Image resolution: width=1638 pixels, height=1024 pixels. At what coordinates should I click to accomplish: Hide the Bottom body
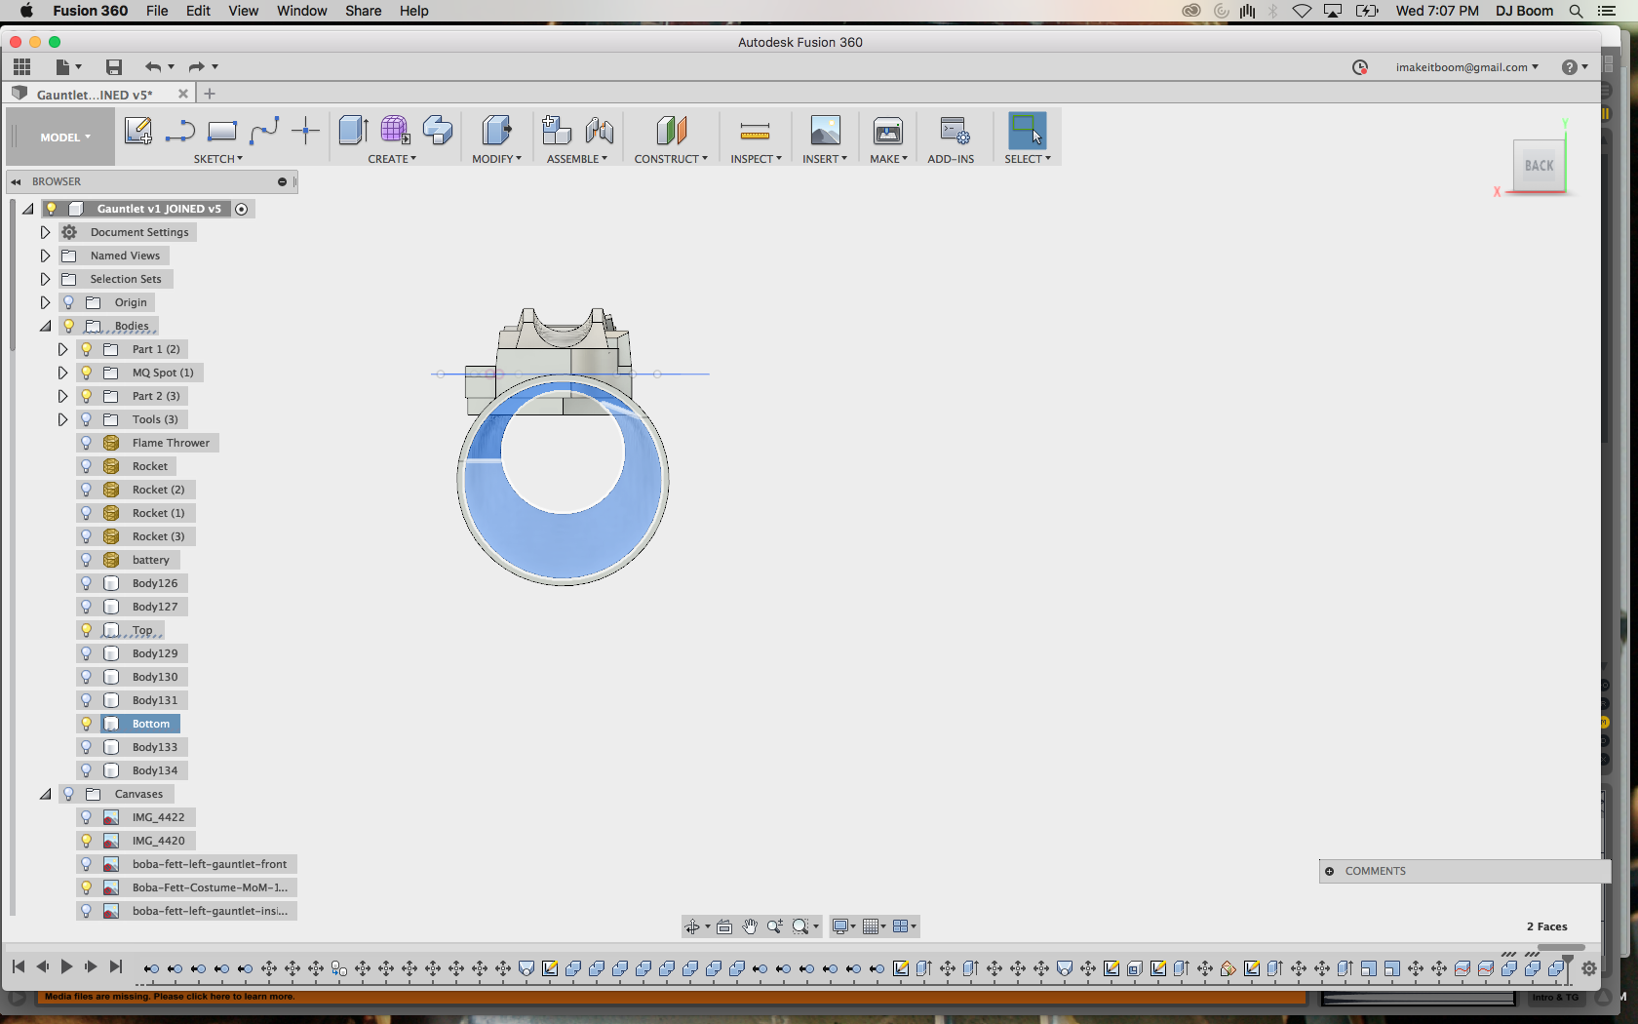point(86,724)
